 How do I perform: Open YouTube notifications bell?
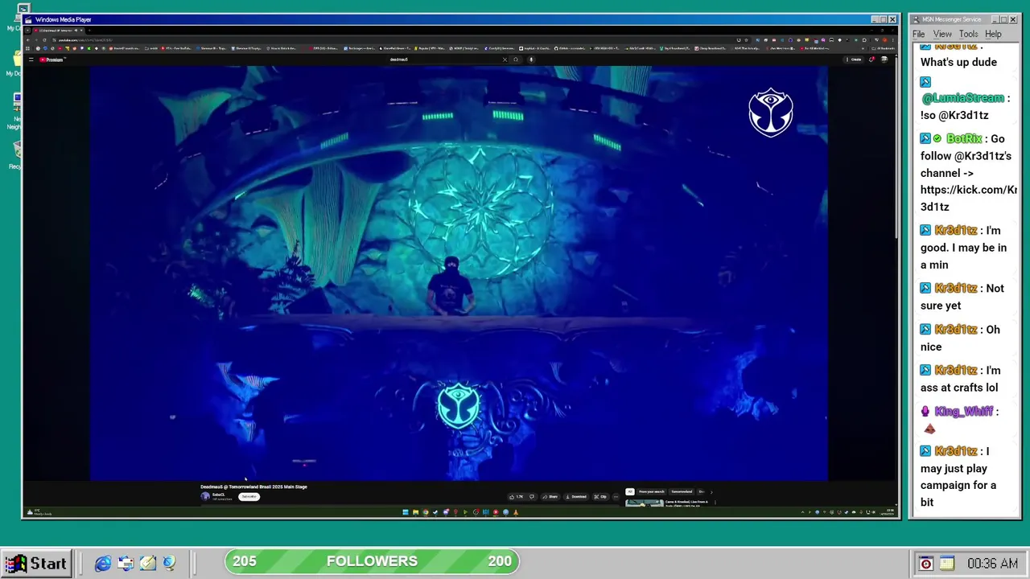pyautogui.click(x=871, y=60)
